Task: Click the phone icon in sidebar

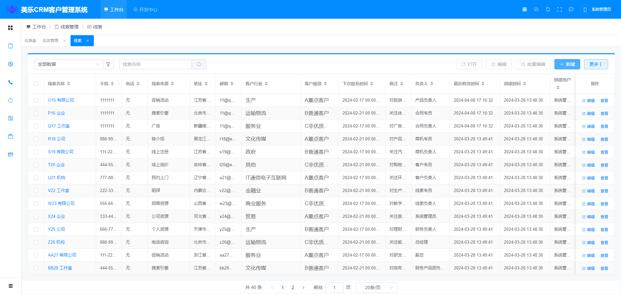Action: tap(10, 82)
